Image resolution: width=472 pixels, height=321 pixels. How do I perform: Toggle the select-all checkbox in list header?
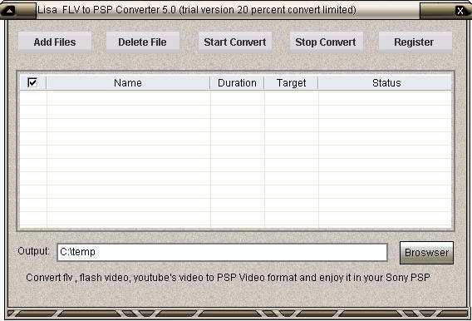[x=32, y=82]
